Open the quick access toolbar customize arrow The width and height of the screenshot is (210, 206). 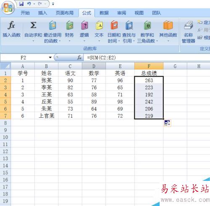[53, 4]
